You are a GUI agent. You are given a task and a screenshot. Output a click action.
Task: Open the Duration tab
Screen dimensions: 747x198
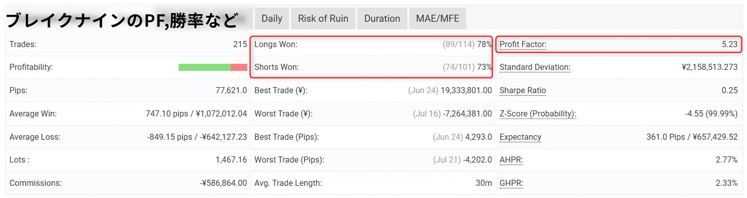click(382, 19)
